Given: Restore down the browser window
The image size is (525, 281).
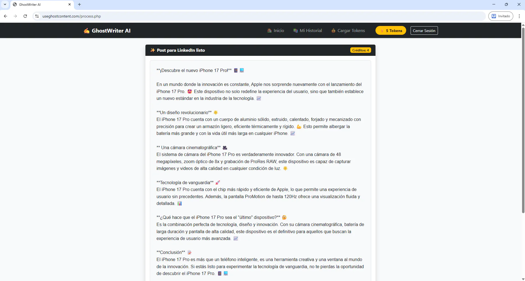Looking at the screenshot, I should (x=506, y=4).
